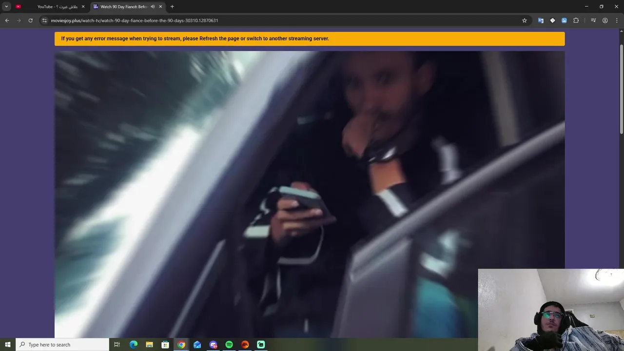Reload the moviesjoy page
This screenshot has width=624, height=351.
[30, 20]
